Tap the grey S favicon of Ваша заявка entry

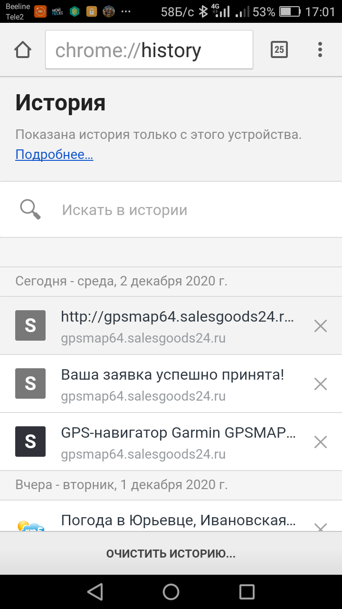[30, 383]
